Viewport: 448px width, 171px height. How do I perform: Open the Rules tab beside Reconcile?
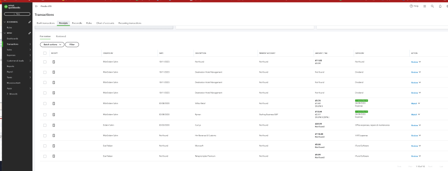pyautogui.click(x=89, y=23)
